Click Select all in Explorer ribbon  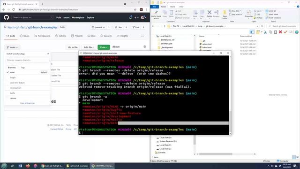pyautogui.click(x=271, y=11)
